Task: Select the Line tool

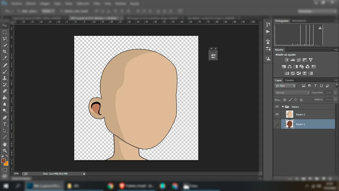Action: (5, 137)
